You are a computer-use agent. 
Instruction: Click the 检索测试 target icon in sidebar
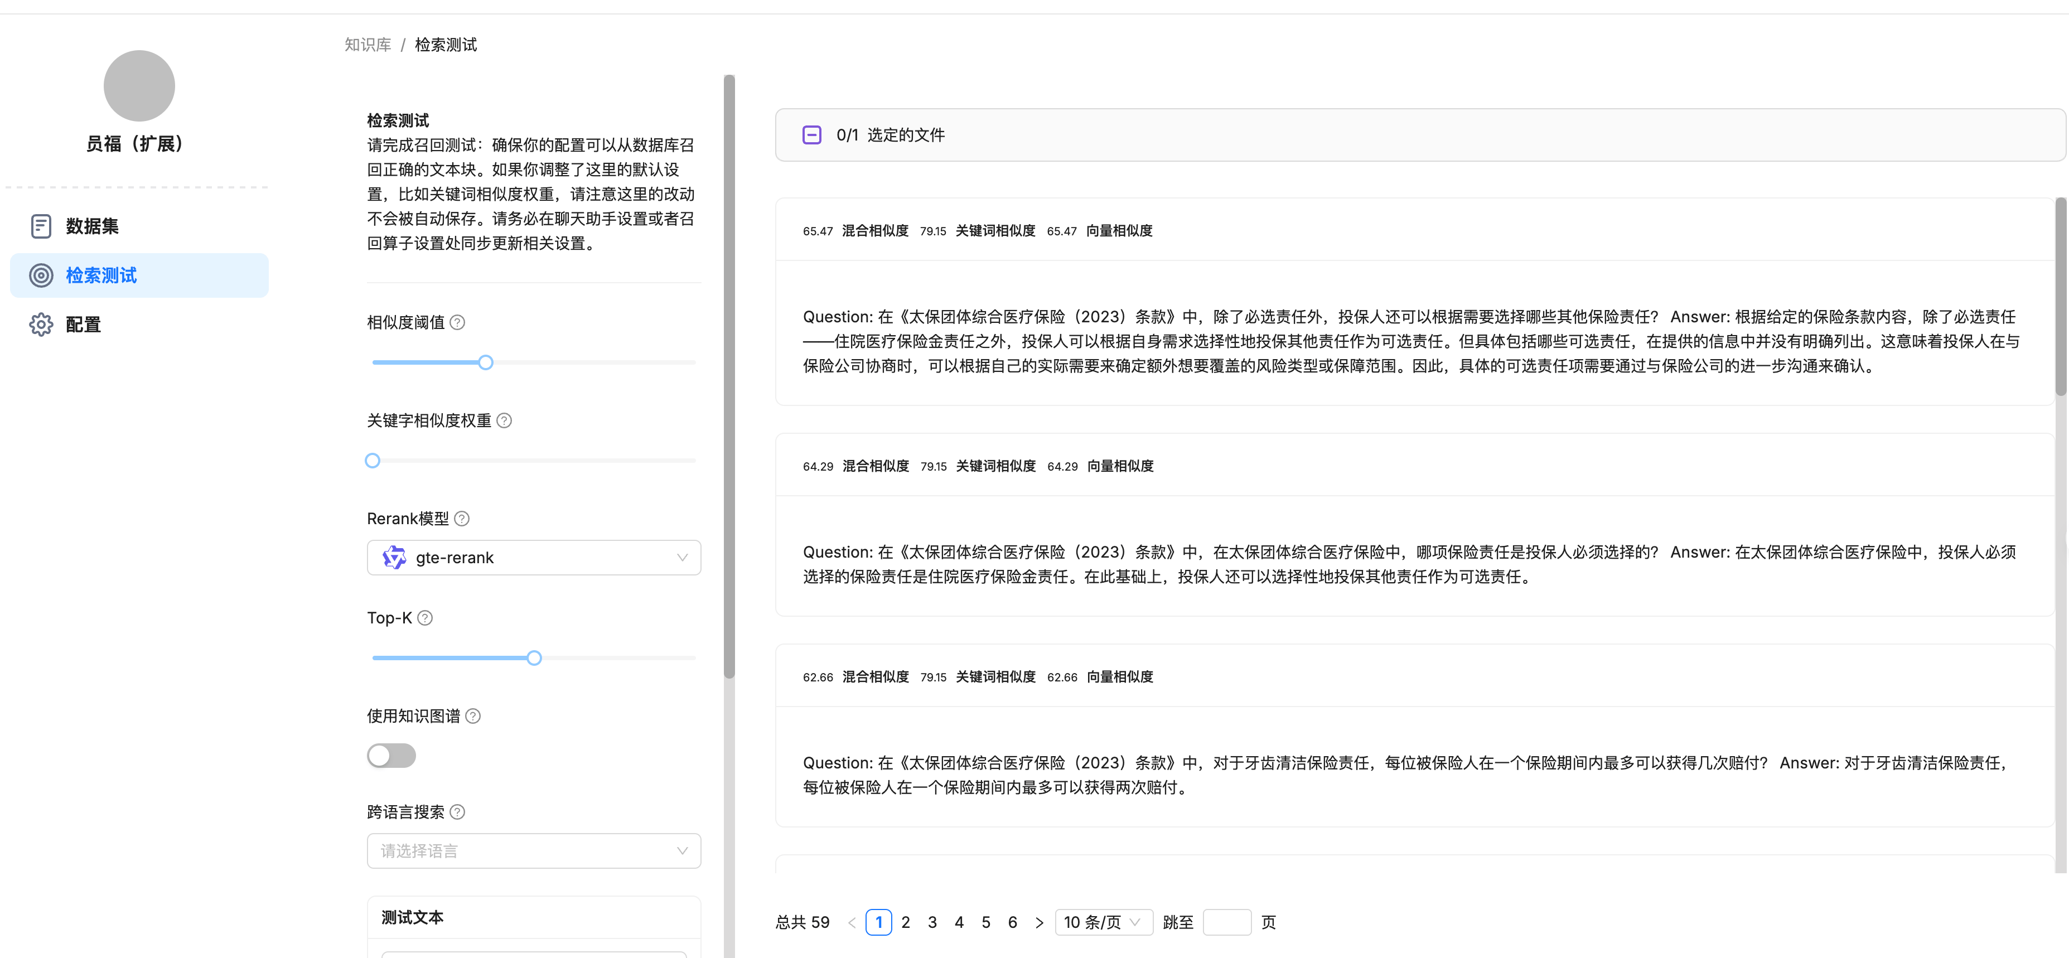(x=41, y=275)
